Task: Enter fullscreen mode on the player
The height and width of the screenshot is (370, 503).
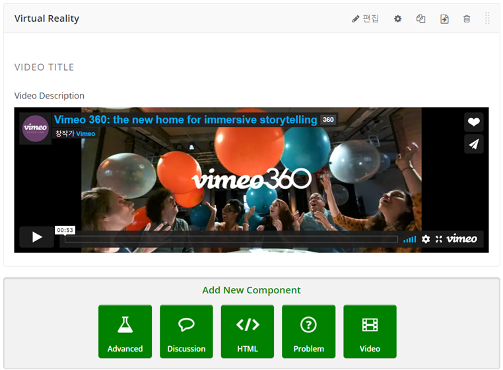Action: coord(438,239)
